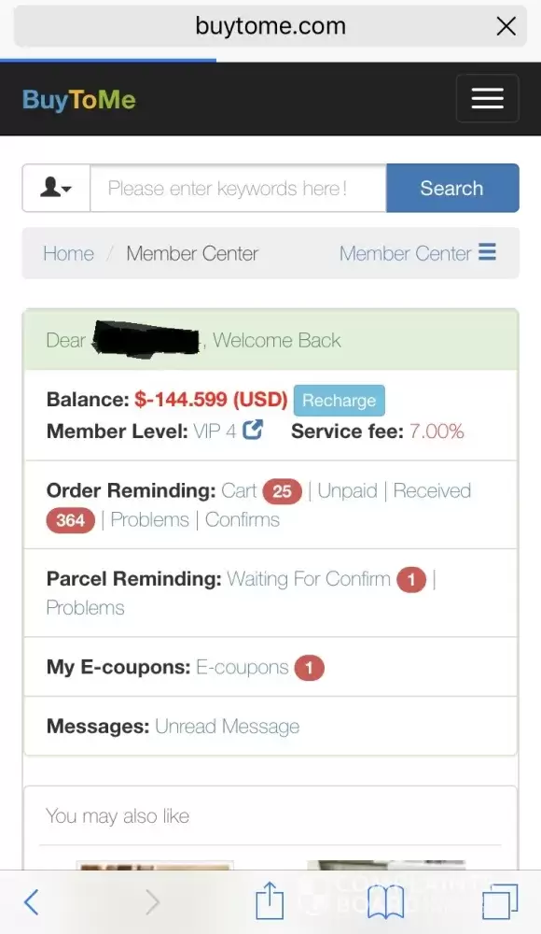Click the Received badge showing 364
The height and width of the screenshot is (934, 541).
click(x=70, y=520)
